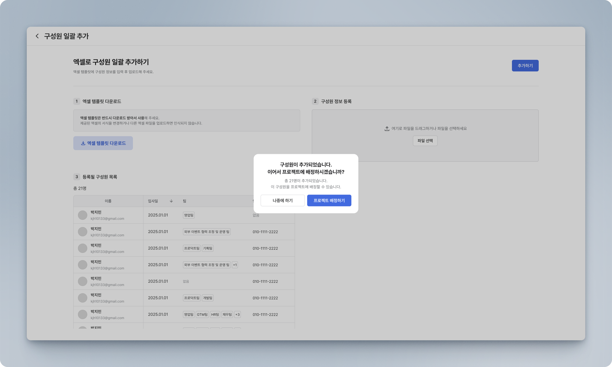Screen dimensions: 612x367
Task: Click 엑셀 템플릿 다운로드 button
Action: pyautogui.click(x=103, y=143)
